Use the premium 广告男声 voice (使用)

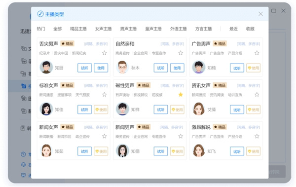point(254,68)
